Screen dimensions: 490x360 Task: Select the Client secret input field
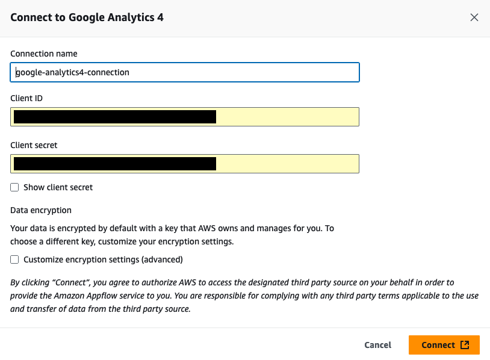point(185,164)
